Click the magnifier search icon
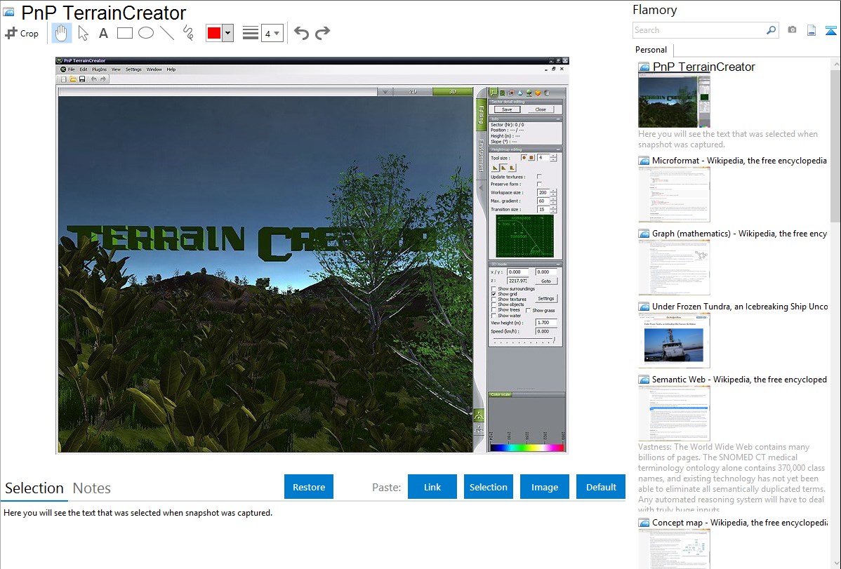841x569 pixels. pyautogui.click(x=772, y=30)
